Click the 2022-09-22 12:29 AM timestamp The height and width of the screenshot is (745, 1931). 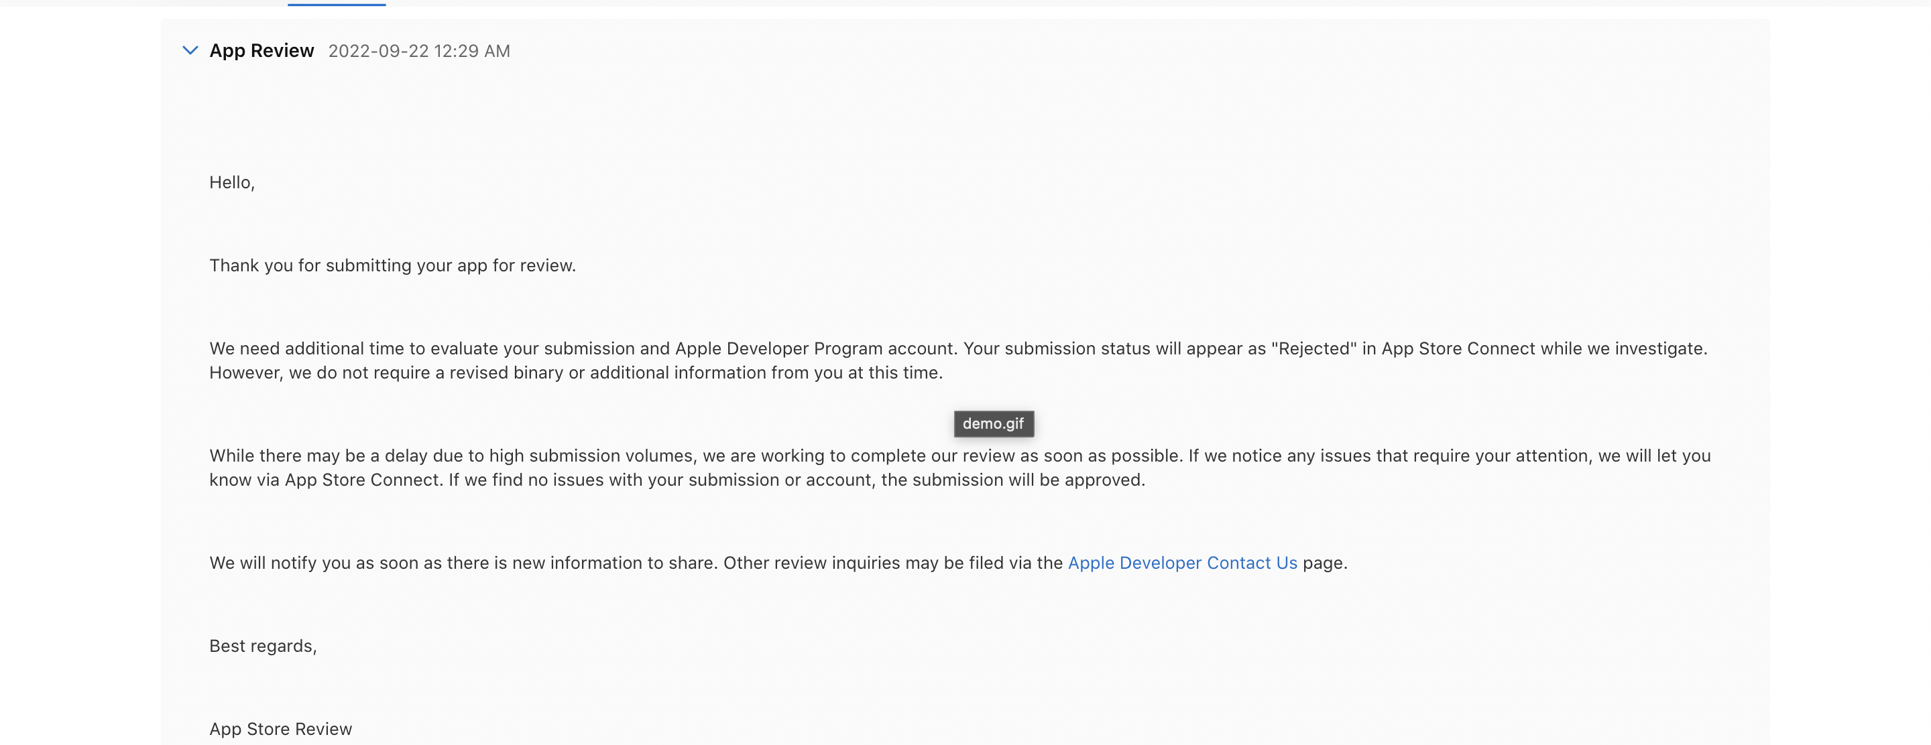[418, 51]
